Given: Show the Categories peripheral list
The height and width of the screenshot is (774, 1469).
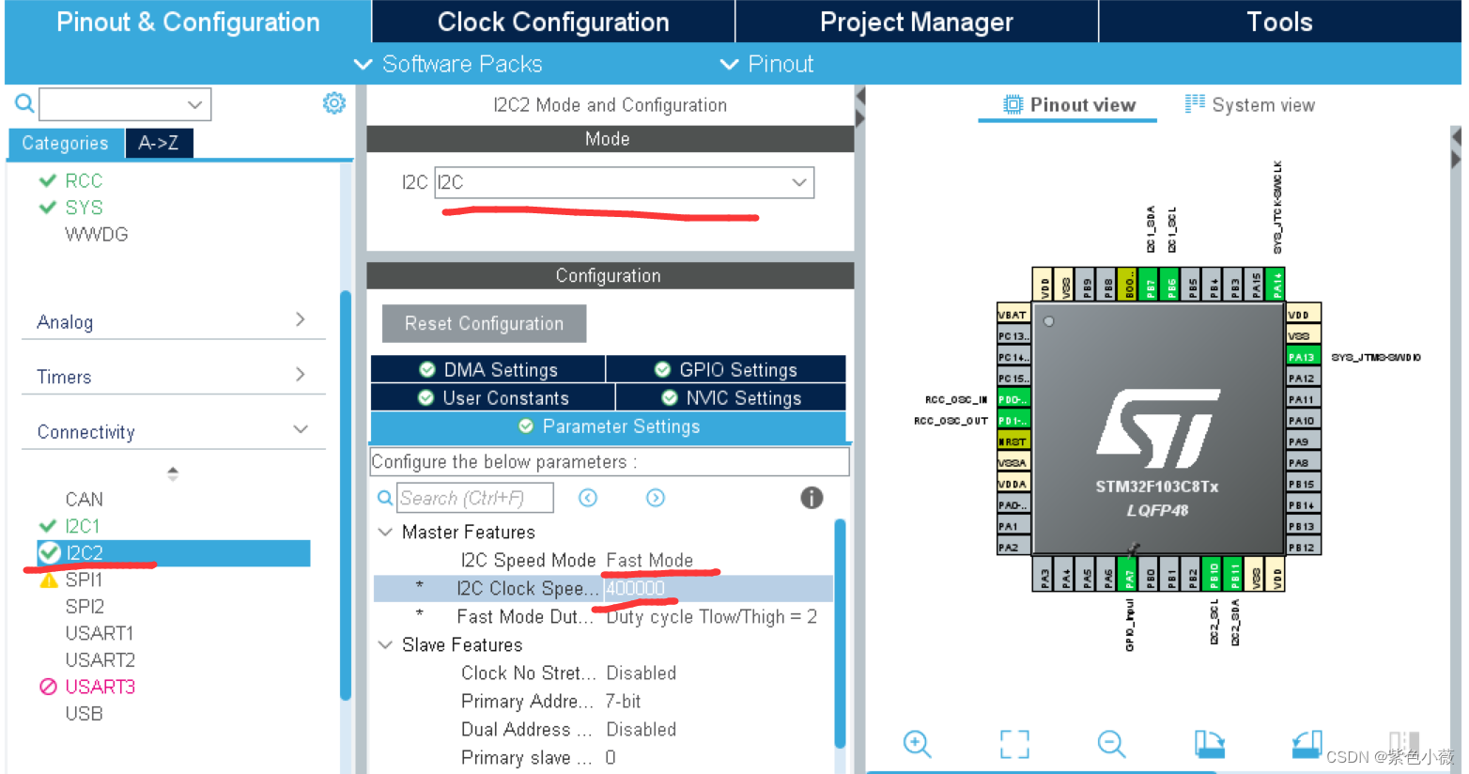Looking at the screenshot, I should [x=66, y=143].
